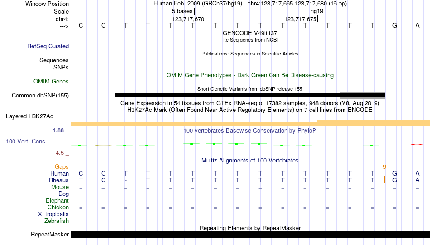Click Multiz Alignments of 100 Vertebrates title
430x245 pixels.
pyautogui.click(x=250, y=161)
